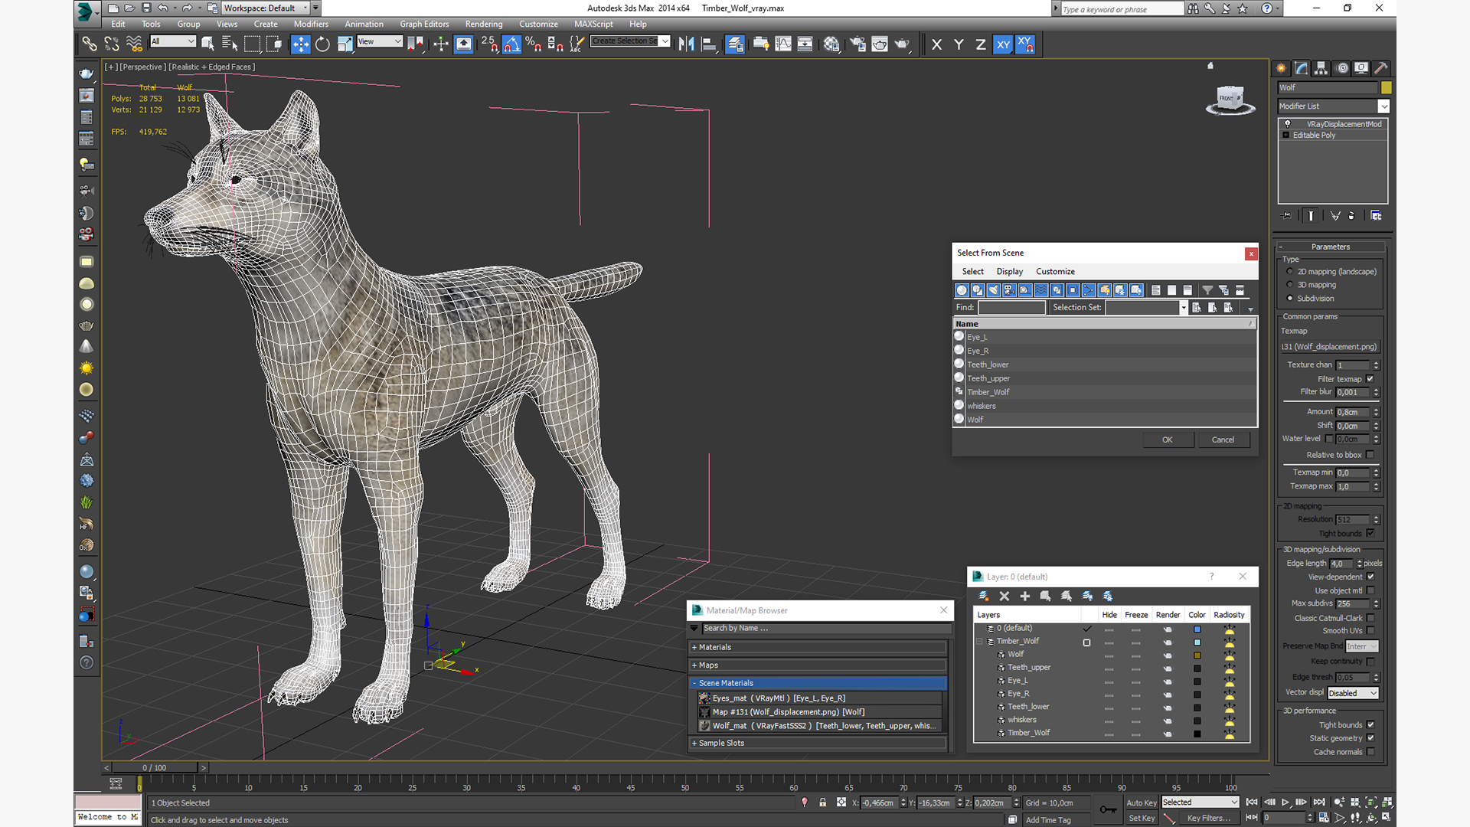Toggle the Filter texmap checkbox
Image resolution: width=1470 pixels, height=827 pixels.
(1370, 379)
